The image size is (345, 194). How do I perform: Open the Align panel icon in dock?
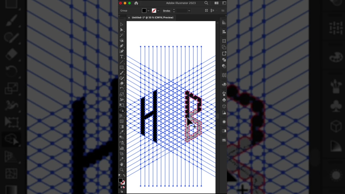(224, 32)
